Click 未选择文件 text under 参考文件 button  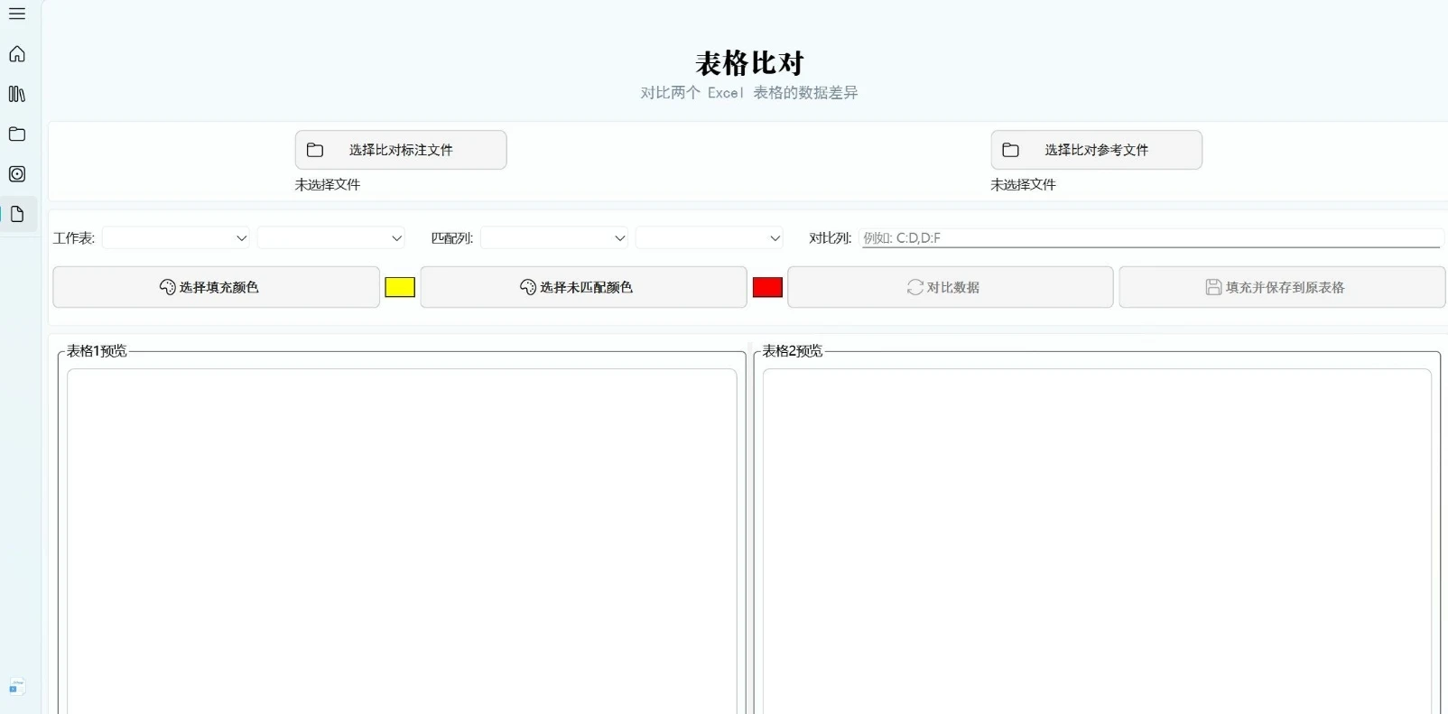pyautogui.click(x=1023, y=185)
